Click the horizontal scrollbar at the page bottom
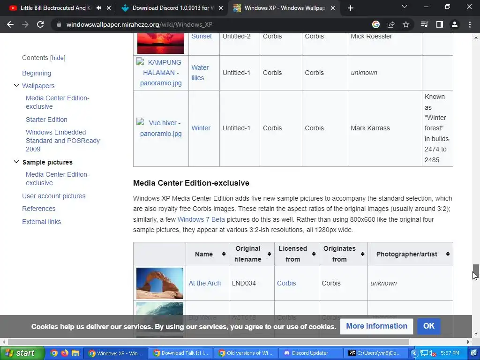The image size is (480, 360). coord(208,342)
